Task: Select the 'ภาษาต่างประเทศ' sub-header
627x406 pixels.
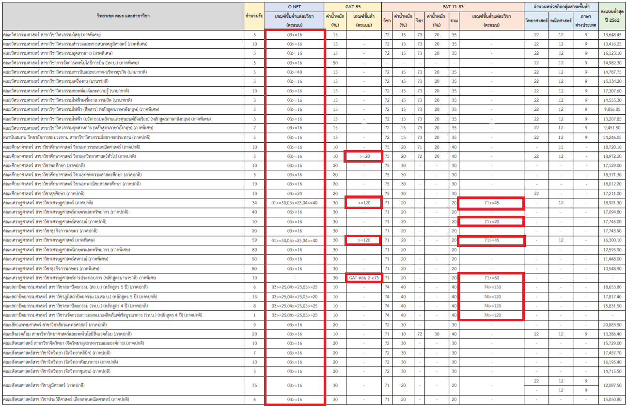Action: point(585,21)
